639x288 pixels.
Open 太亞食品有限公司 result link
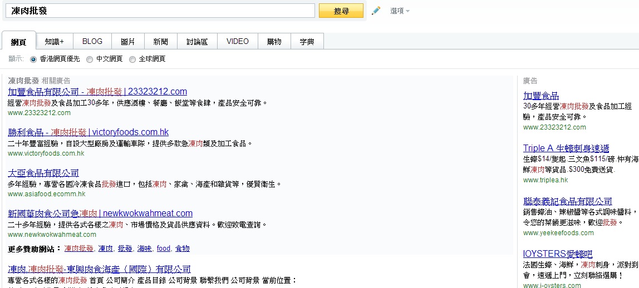point(43,173)
